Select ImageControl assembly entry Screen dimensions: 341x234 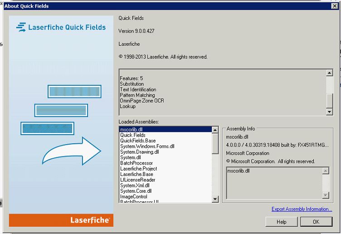165,197
